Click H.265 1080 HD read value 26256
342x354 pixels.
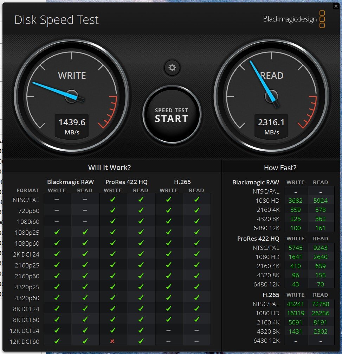(320, 313)
